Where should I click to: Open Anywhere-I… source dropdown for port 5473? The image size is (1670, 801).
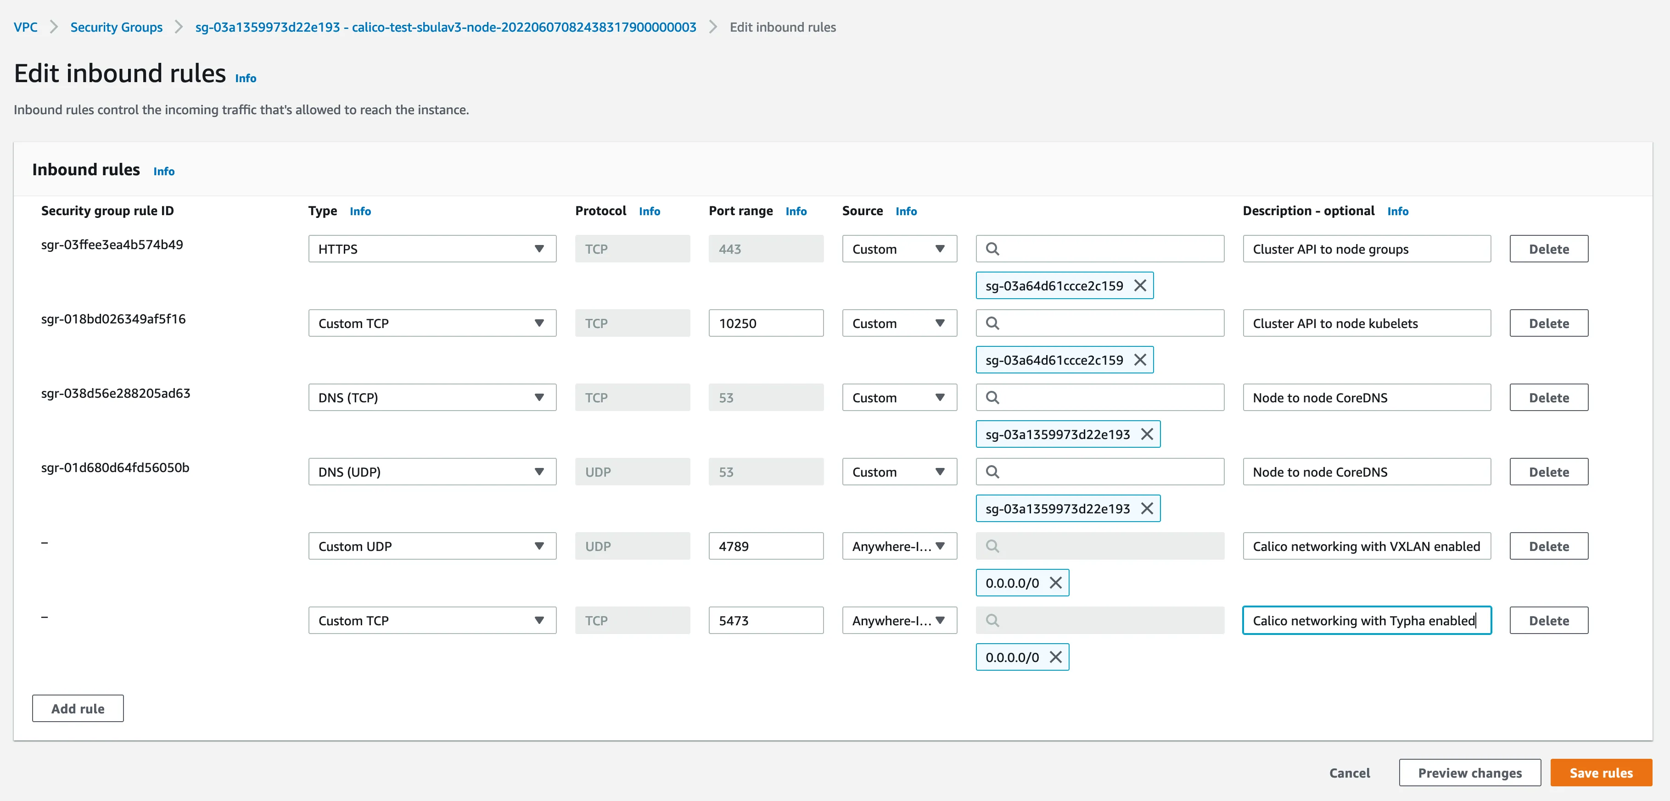pos(899,620)
